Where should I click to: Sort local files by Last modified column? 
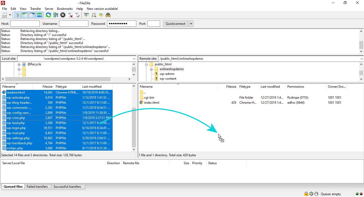click(x=96, y=87)
